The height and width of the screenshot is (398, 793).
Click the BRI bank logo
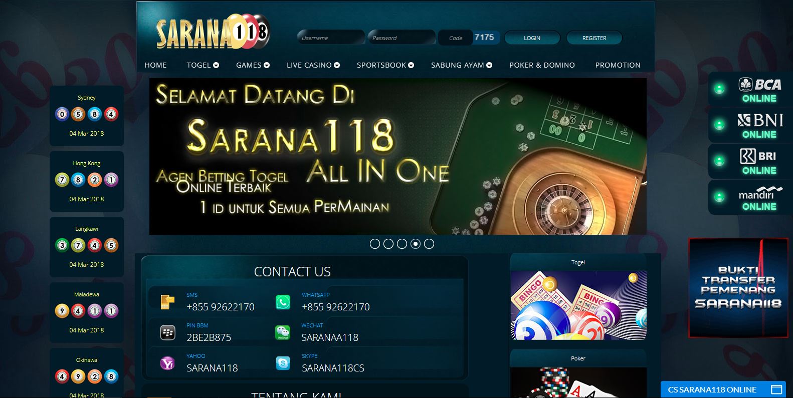[x=758, y=156]
